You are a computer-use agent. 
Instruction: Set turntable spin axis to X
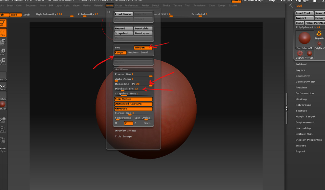(116, 123)
